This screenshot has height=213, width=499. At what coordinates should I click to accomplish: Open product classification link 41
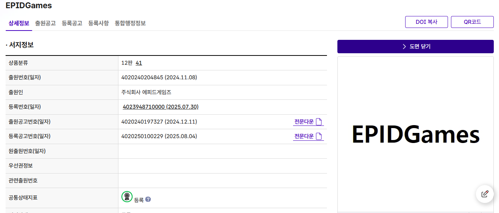click(x=139, y=63)
